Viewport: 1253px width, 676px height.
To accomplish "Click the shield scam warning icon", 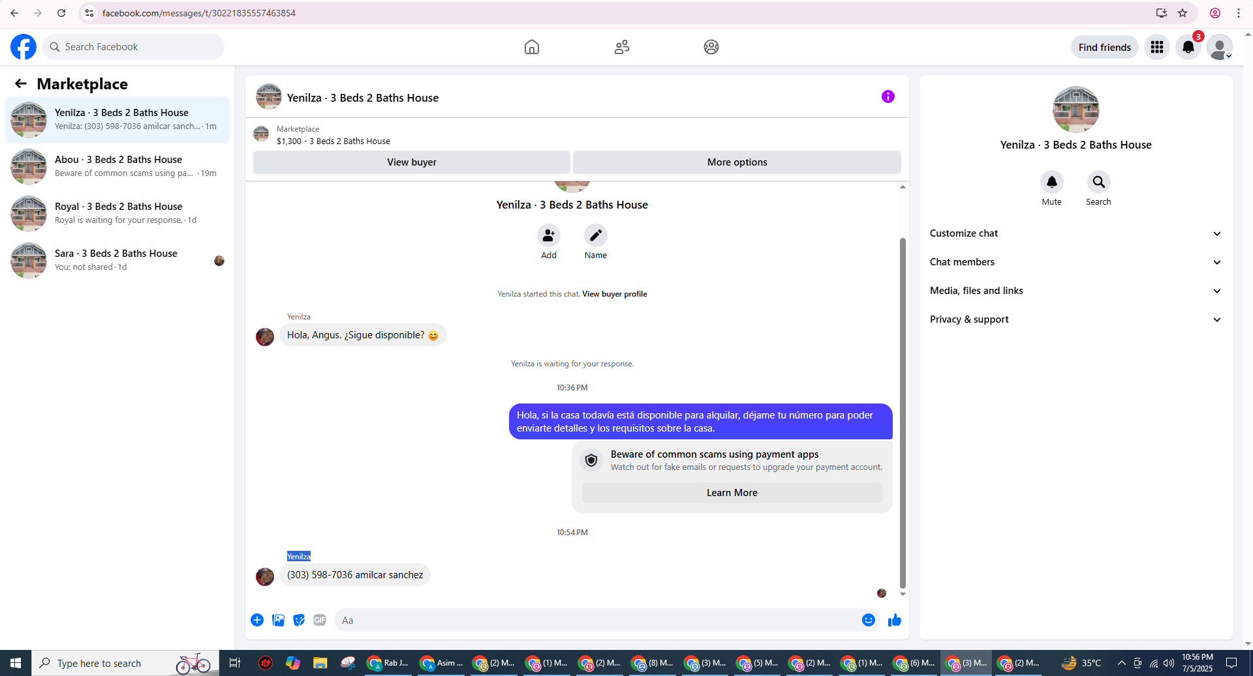I will point(591,460).
